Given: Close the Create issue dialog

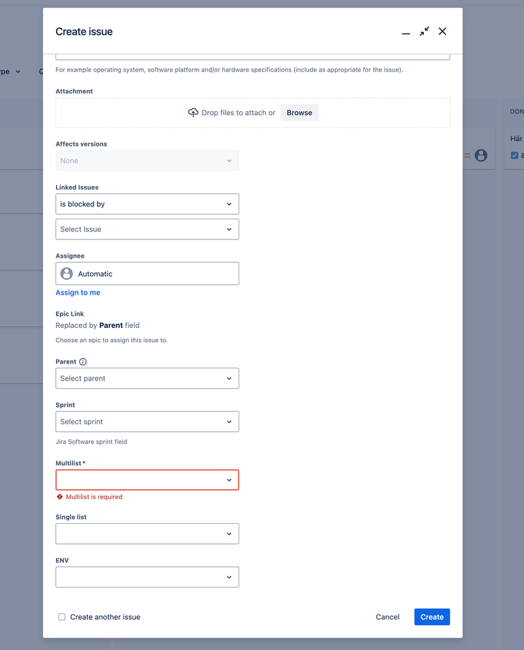Looking at the screenshot, I should pos(442,31).
